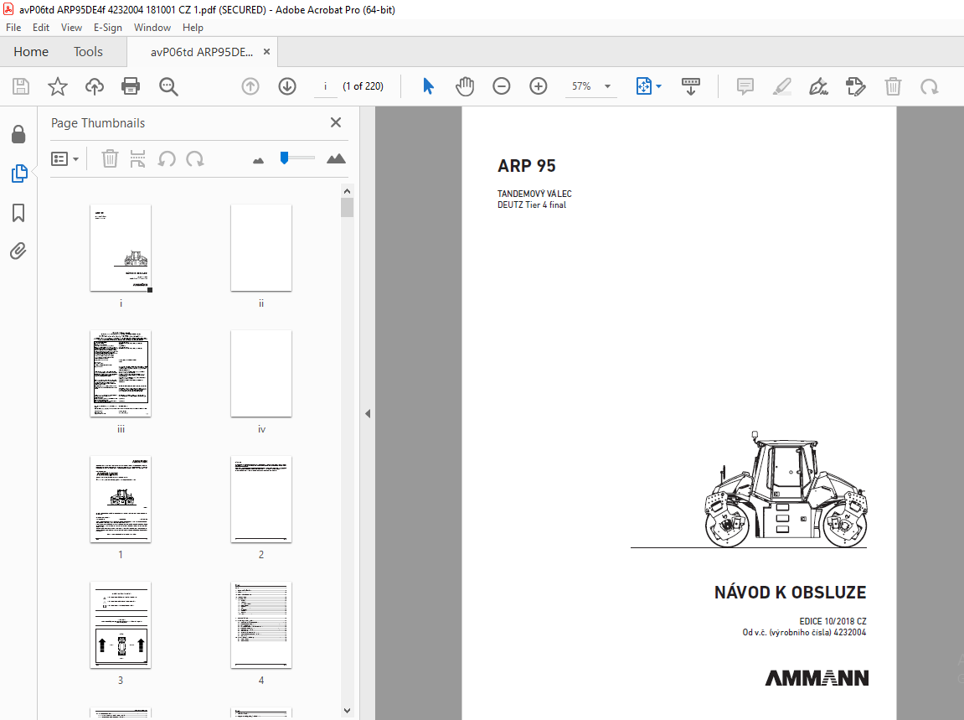Select page ii thumbnail
Image resolution: width=964 pixels, height=720 pixels.
point(261,248)
